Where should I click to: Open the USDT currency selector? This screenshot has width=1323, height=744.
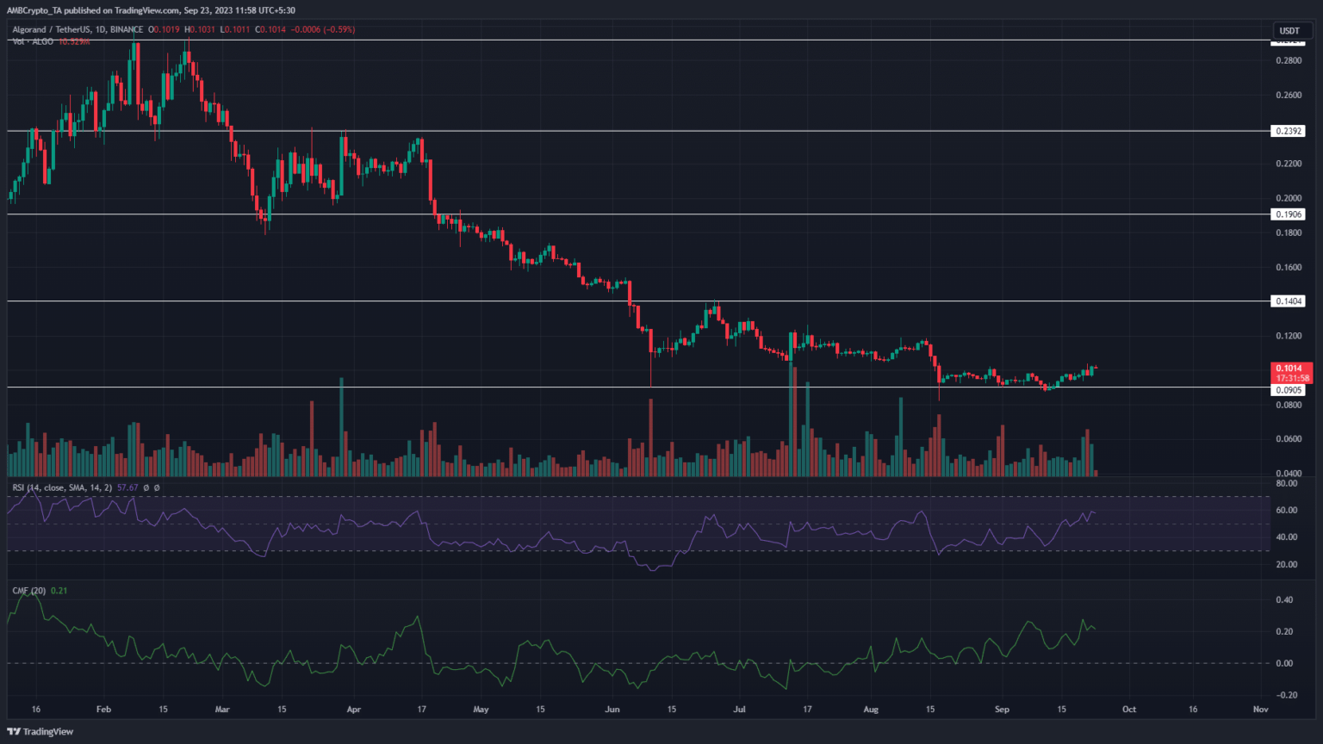[x=1289, y=31]
